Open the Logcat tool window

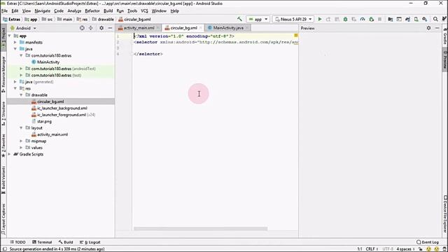[90, 242]
